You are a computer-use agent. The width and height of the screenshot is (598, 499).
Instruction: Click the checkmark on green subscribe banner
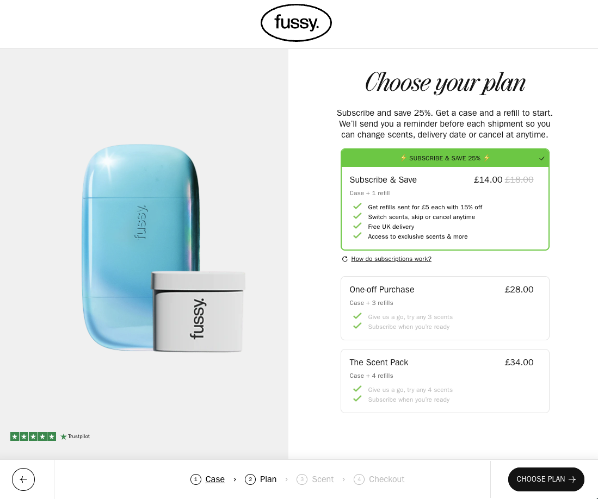click(x=541, y=159)
